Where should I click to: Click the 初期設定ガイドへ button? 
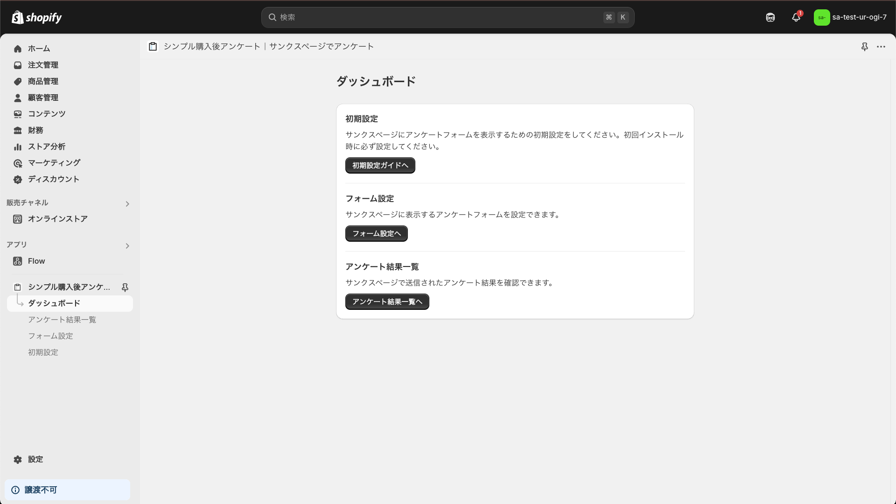click(380, 165)
